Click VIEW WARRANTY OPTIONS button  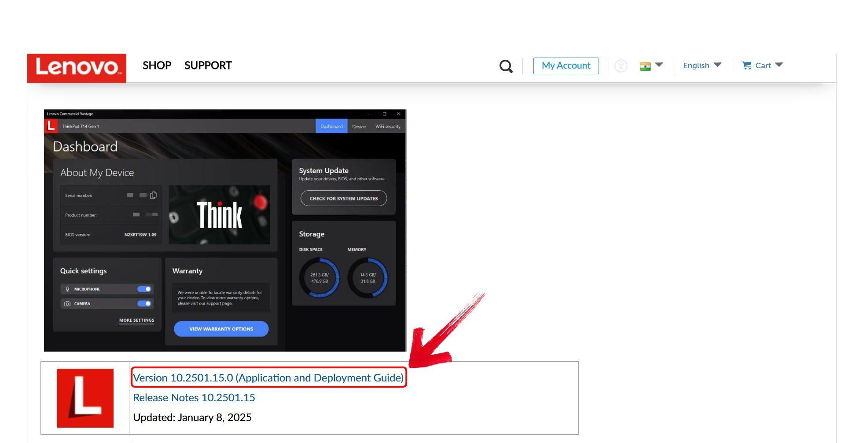click(x=221, y=329)
